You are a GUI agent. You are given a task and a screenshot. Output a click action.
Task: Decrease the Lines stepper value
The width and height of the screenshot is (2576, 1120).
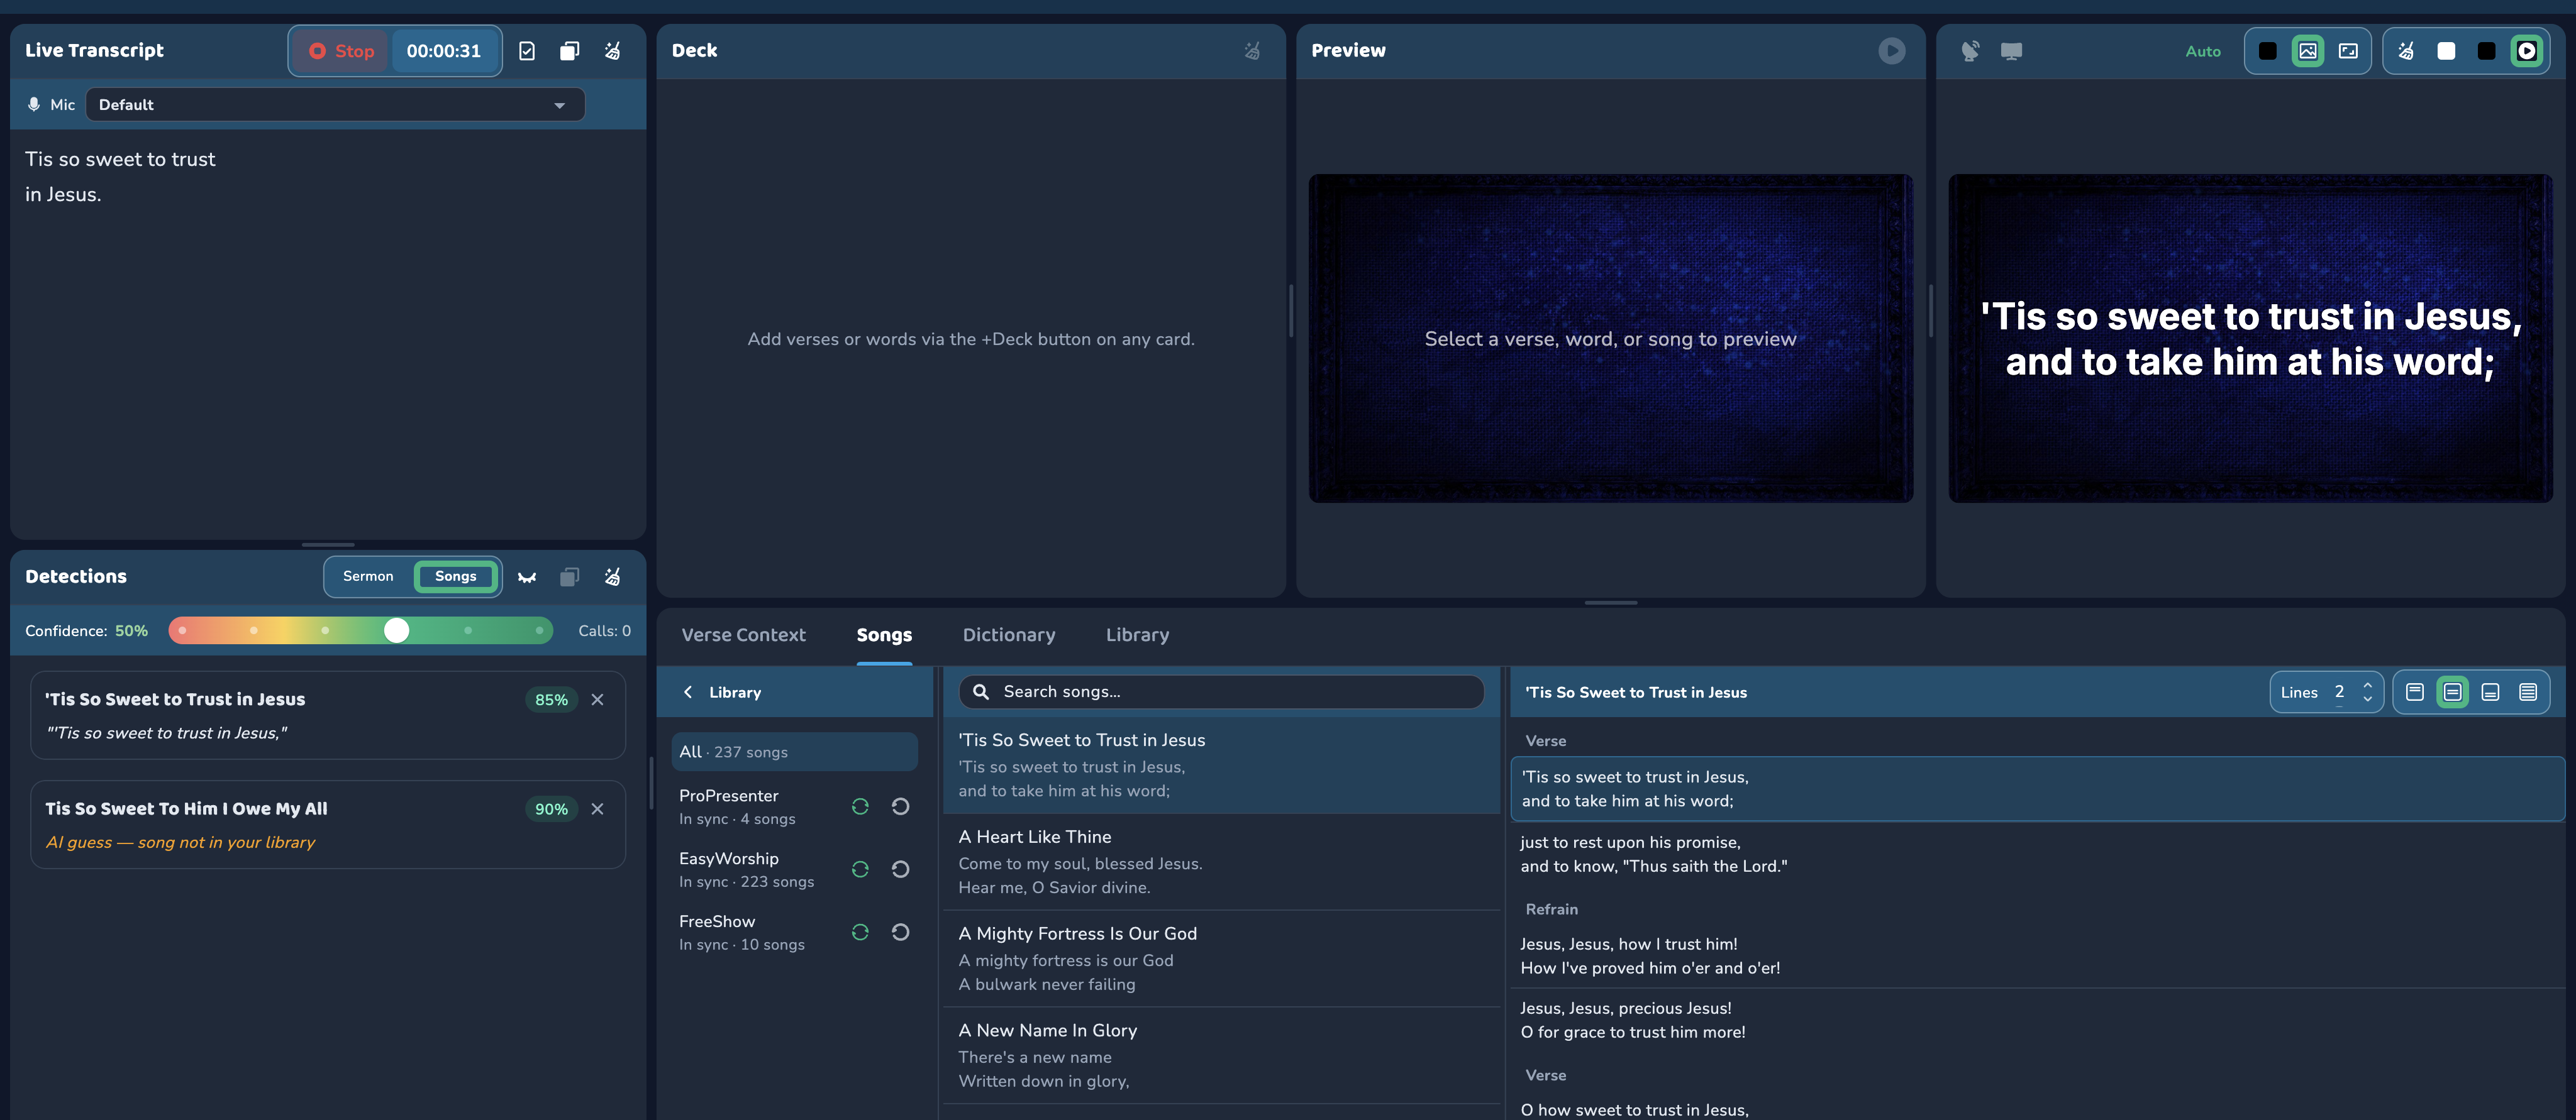(2367, 700)
